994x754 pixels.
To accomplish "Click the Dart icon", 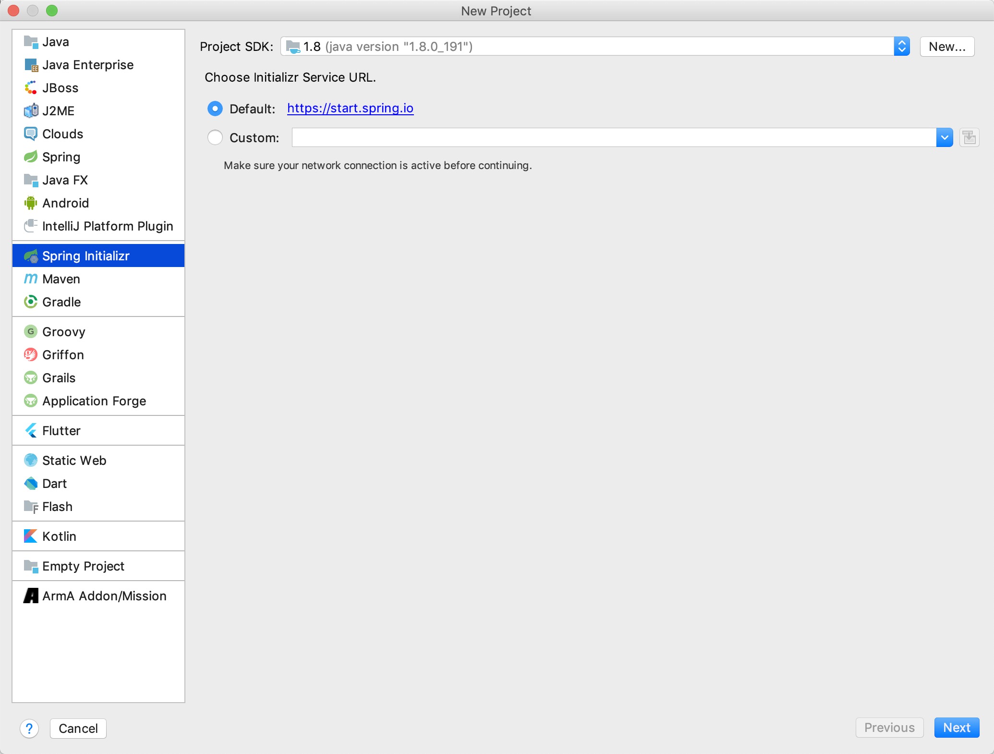I will tap(31, 484).
